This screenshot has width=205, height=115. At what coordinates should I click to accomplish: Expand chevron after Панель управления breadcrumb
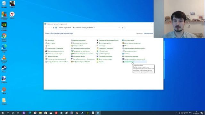(72, 28)
